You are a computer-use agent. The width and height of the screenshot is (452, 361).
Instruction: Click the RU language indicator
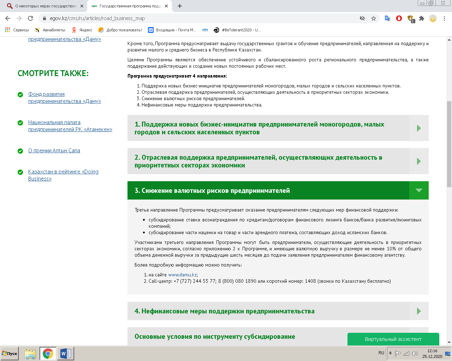tap(381, 353)
